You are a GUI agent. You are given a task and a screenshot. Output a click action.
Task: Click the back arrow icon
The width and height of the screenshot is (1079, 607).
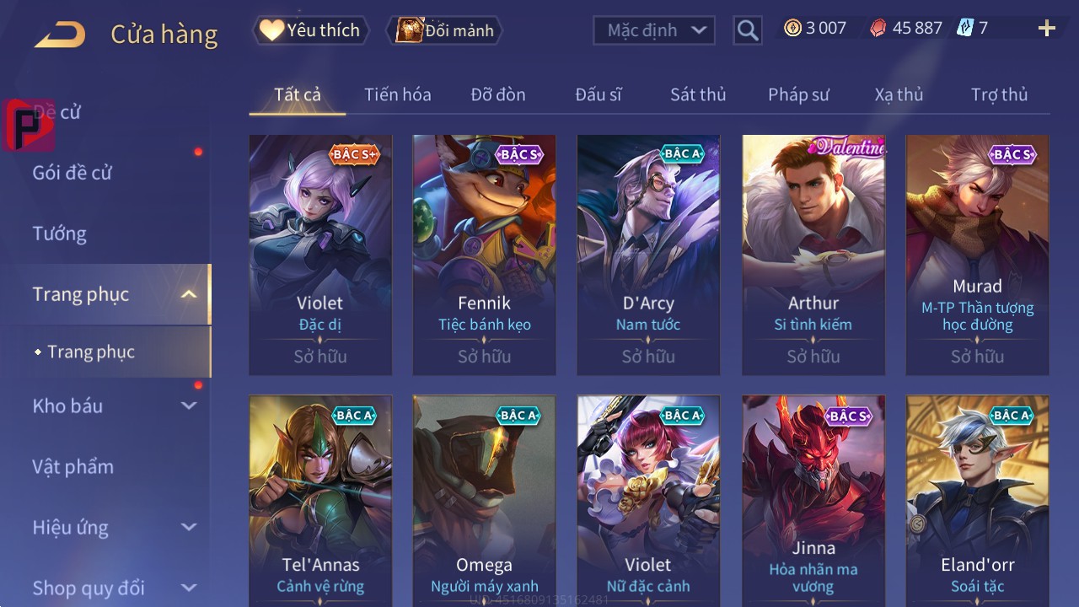pos(59,35)
